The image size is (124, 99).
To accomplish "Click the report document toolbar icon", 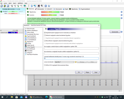I will [29, 6].
